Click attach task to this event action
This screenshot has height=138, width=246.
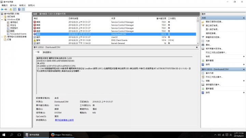(x=214, y=77)
